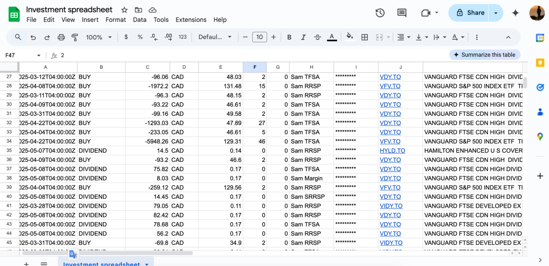Select cell with -5948.26
This screenshot has width=549, height=266.
(147, 141)
